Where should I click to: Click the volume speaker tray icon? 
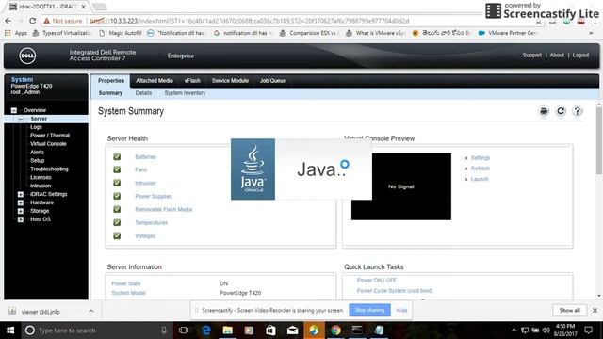click(x=546, y=331)
